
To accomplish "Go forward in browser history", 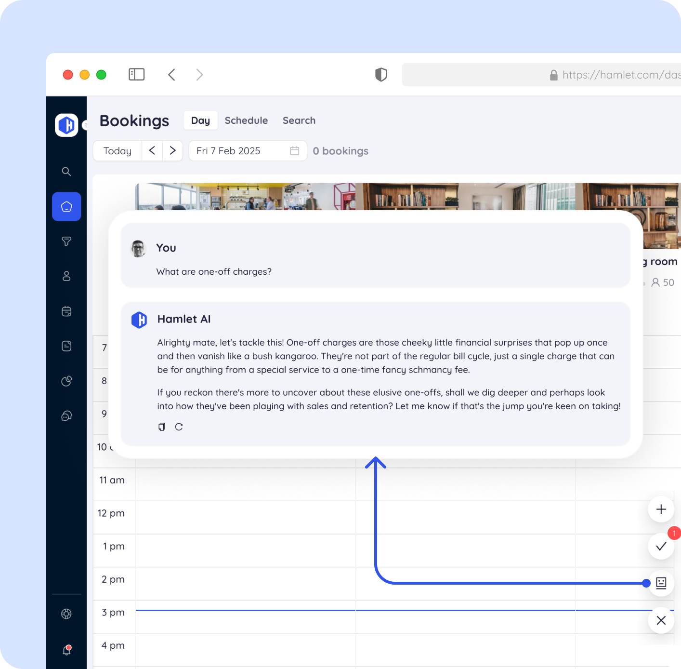I will (199, 75).
